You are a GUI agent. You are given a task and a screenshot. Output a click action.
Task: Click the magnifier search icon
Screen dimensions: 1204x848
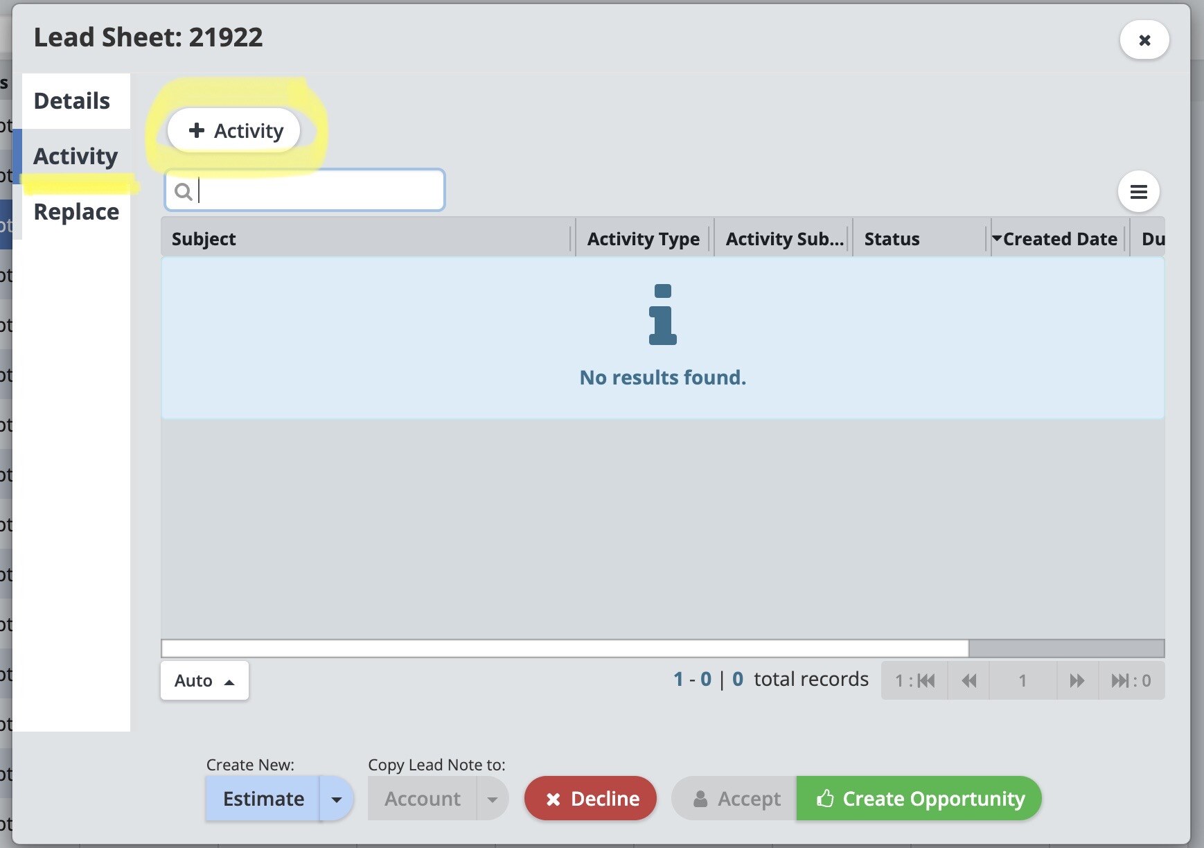(x=183, y=191)
